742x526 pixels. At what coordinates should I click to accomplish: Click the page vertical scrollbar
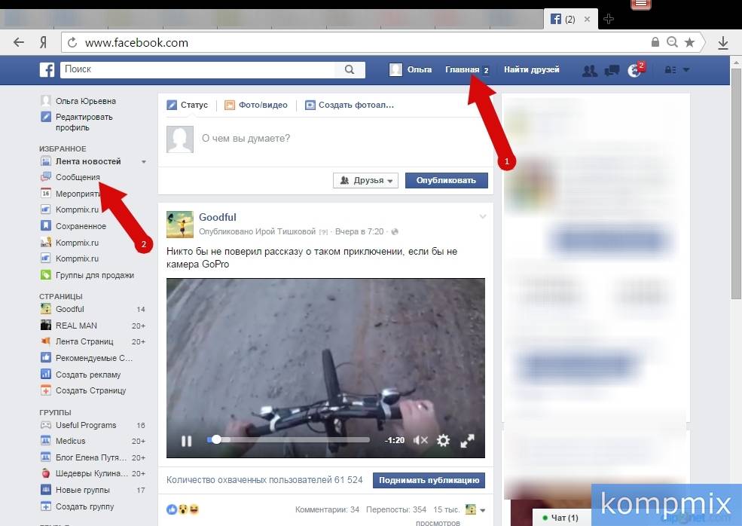(x=736, y=184)
